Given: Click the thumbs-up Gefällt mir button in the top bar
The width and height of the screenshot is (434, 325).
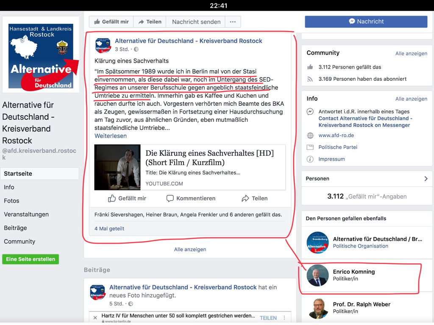Looking at the screenshot, I should [111, 22].
